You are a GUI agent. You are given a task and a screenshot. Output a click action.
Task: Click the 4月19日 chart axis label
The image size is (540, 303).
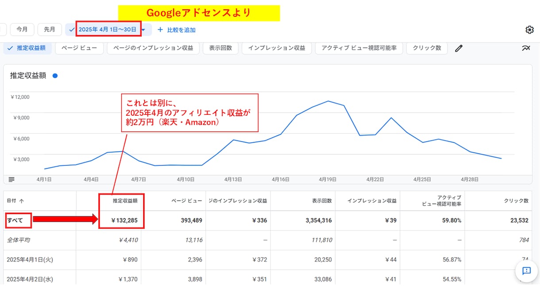coord(328,179)
